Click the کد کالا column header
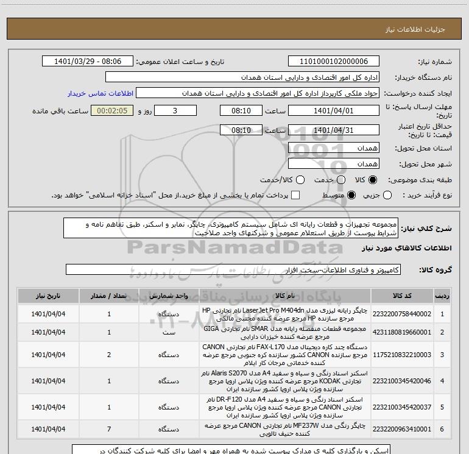This screenshot has width=469, height=454. pyautogui.click(x=402, y=296)
